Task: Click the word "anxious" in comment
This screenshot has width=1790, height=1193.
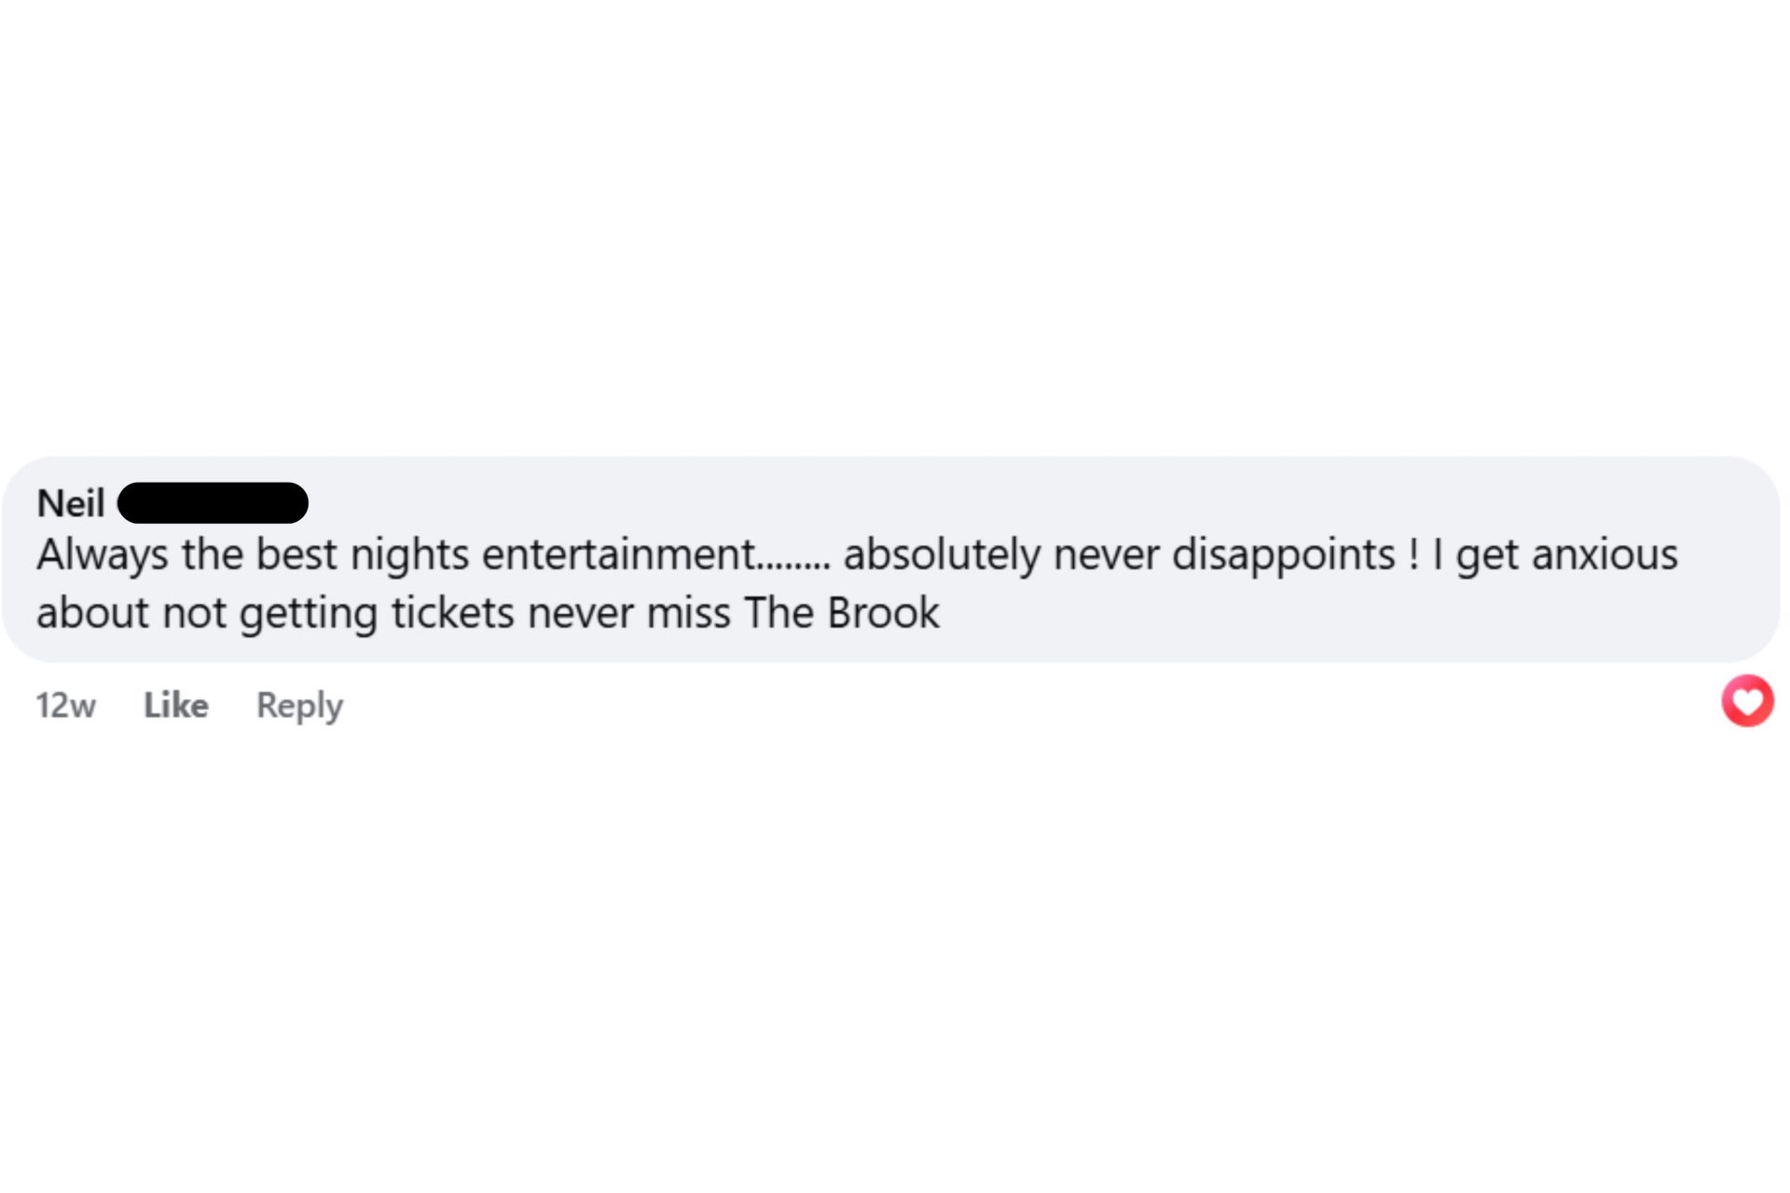Action: click(x=1604, y=555)
